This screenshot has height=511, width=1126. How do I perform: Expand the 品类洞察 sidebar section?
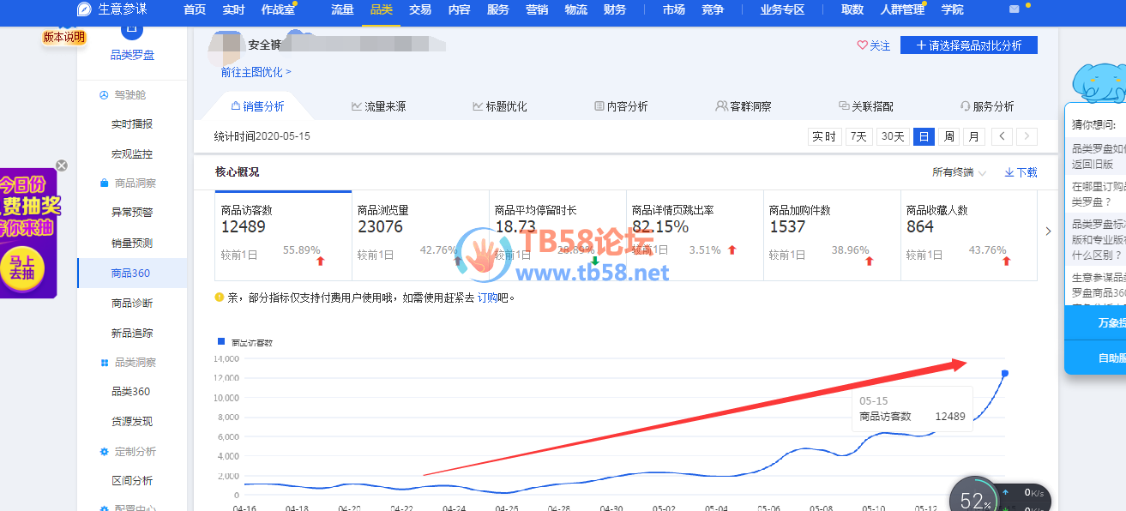click(x=129, y=363)
